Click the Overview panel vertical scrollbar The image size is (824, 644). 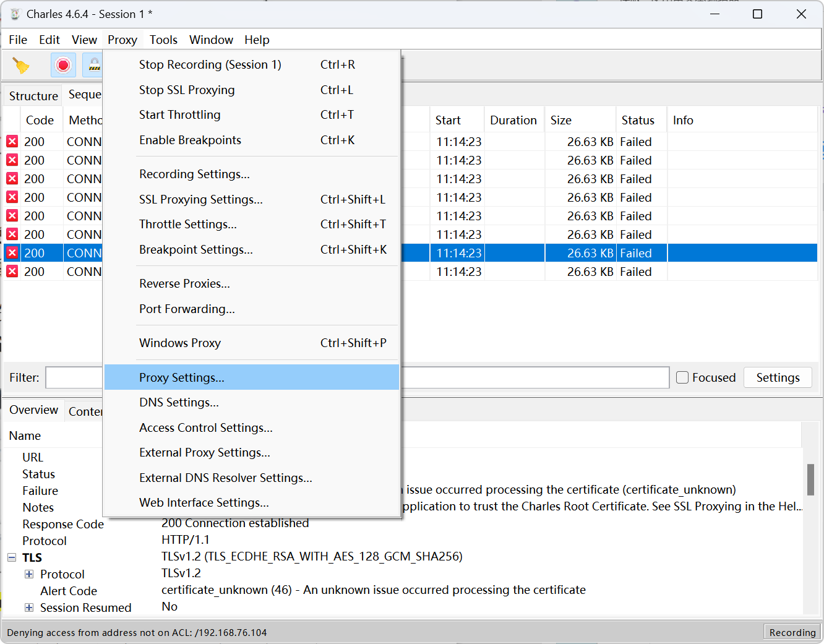coord(810,480)
